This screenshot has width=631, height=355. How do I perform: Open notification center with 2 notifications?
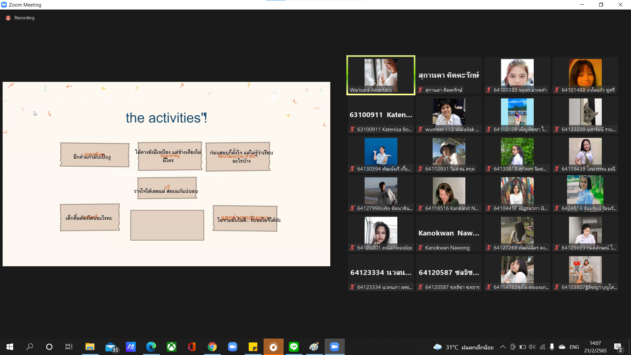click(618, 347)
